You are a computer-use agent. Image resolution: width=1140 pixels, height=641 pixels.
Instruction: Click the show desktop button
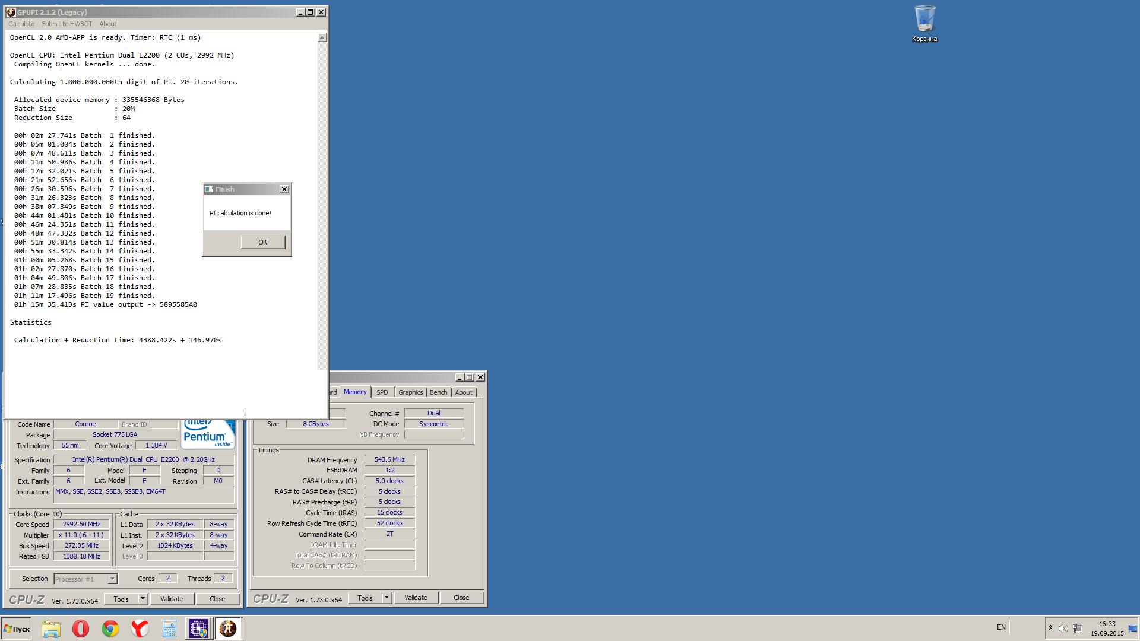[1133, 629]
